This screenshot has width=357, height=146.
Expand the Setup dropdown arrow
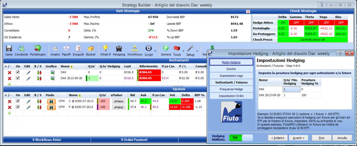tap(197, 51)
